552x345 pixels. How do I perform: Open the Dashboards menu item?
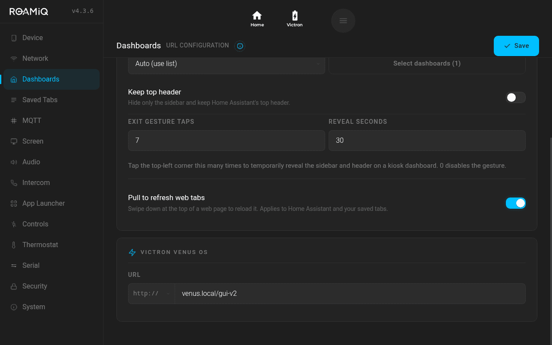pyautogui.click(x=52, y=79)
